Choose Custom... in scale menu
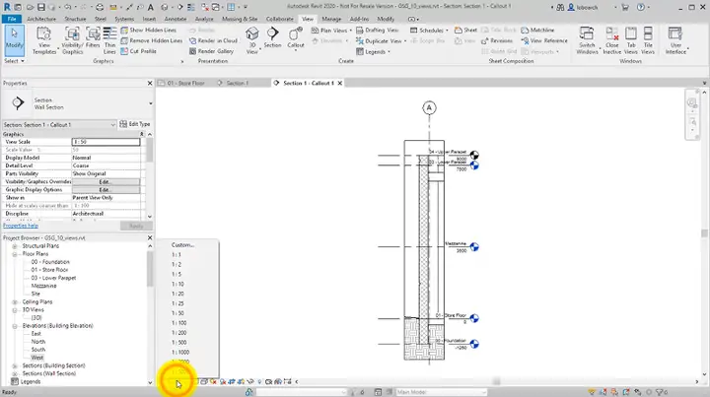Screen dimensions: 710x397 pos(183,244)
